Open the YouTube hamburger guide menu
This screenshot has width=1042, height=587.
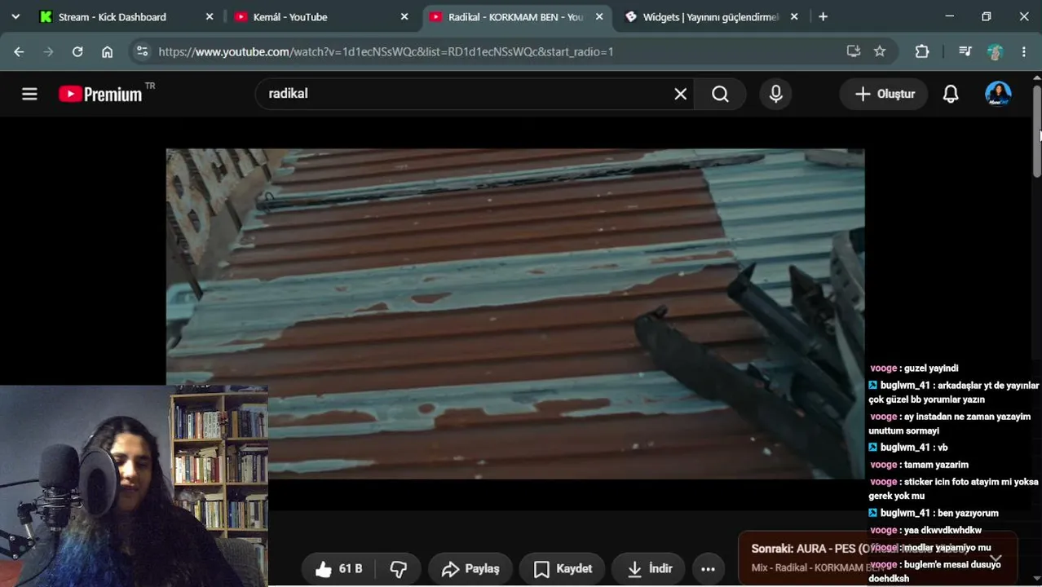coord(29,94)
